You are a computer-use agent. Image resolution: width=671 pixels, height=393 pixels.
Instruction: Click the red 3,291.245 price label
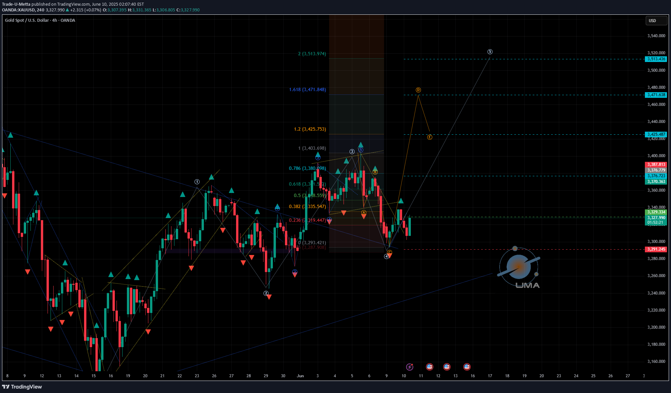[x=656, y=249]
